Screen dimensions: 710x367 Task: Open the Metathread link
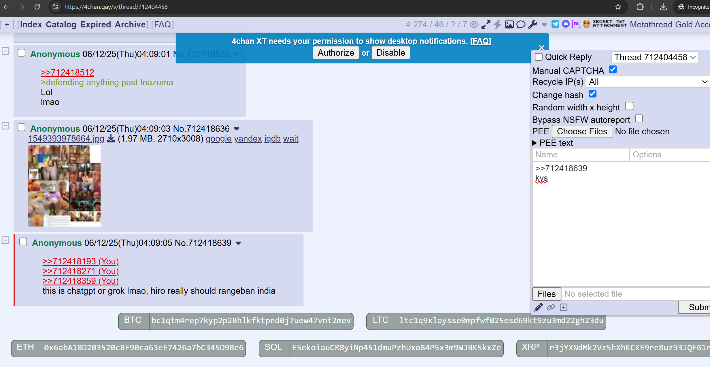click(x=651, y=25)
